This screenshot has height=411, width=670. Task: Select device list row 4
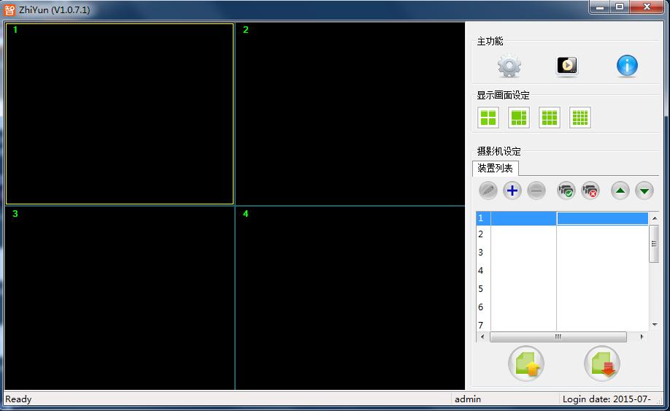[x=562, y=271]
